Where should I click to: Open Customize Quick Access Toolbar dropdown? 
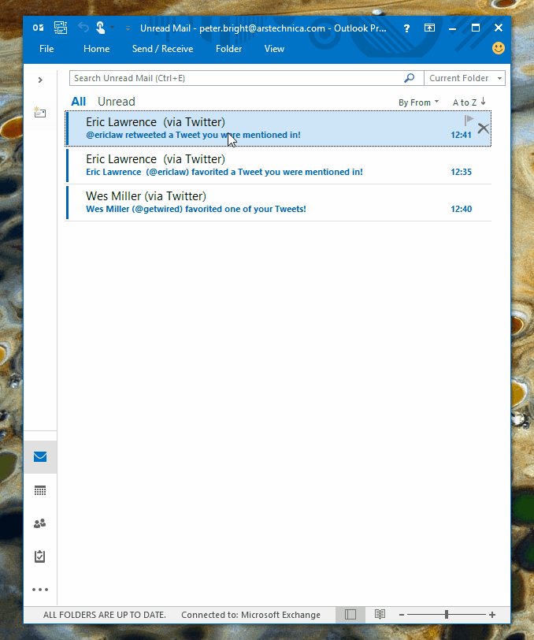[128, 28]
